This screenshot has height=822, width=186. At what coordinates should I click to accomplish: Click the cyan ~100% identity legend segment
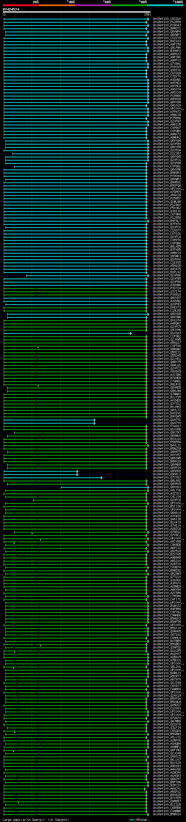[165, 5]
